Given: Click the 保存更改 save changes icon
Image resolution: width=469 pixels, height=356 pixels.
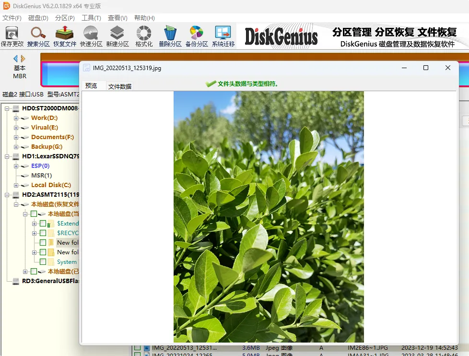Looking at the screenshot, I should pyautogui.click(x=12, y=36).
